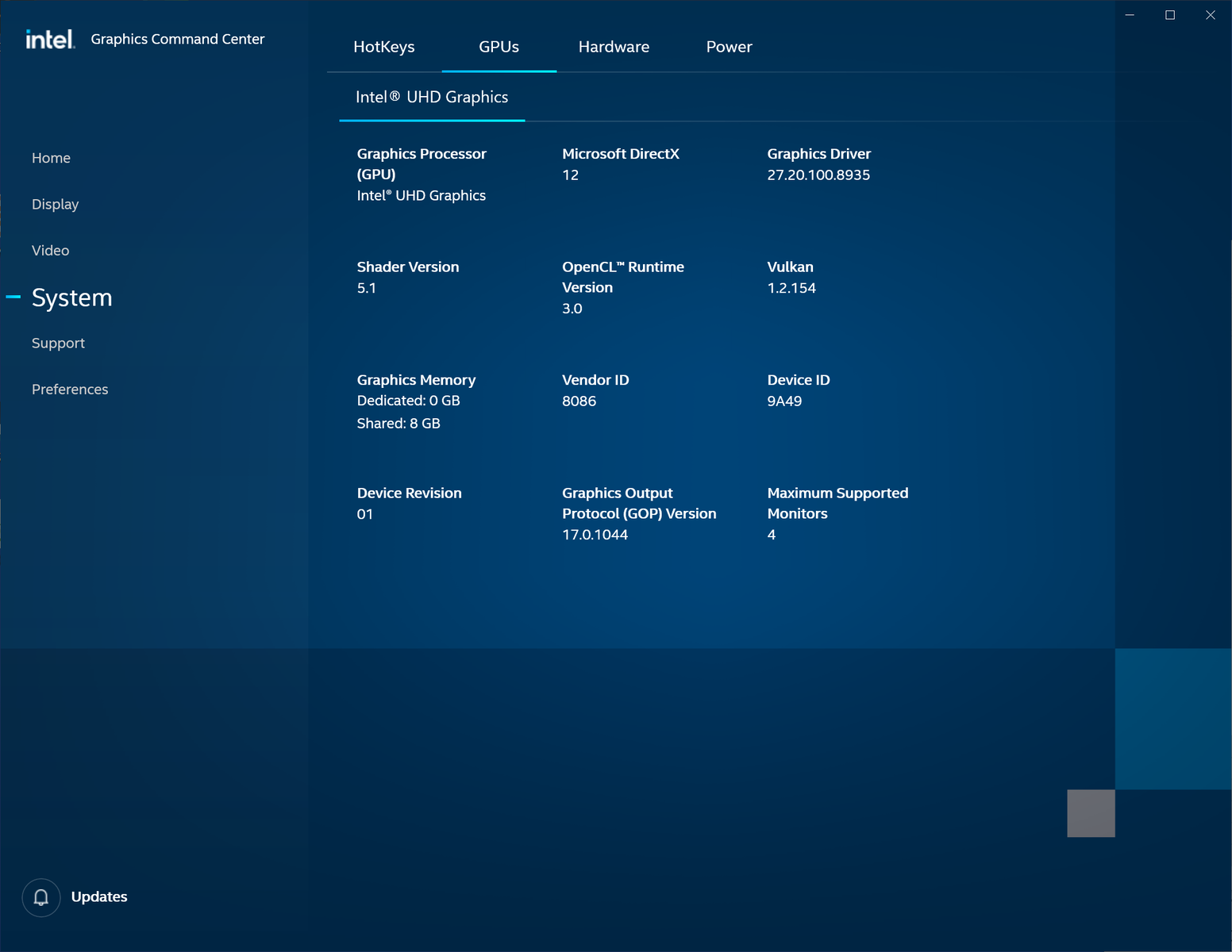This screenshot has height=952, width=1232.
Task: Select the Intel UHD Graphics sub-tab
Action: click(x=432, y=97)
